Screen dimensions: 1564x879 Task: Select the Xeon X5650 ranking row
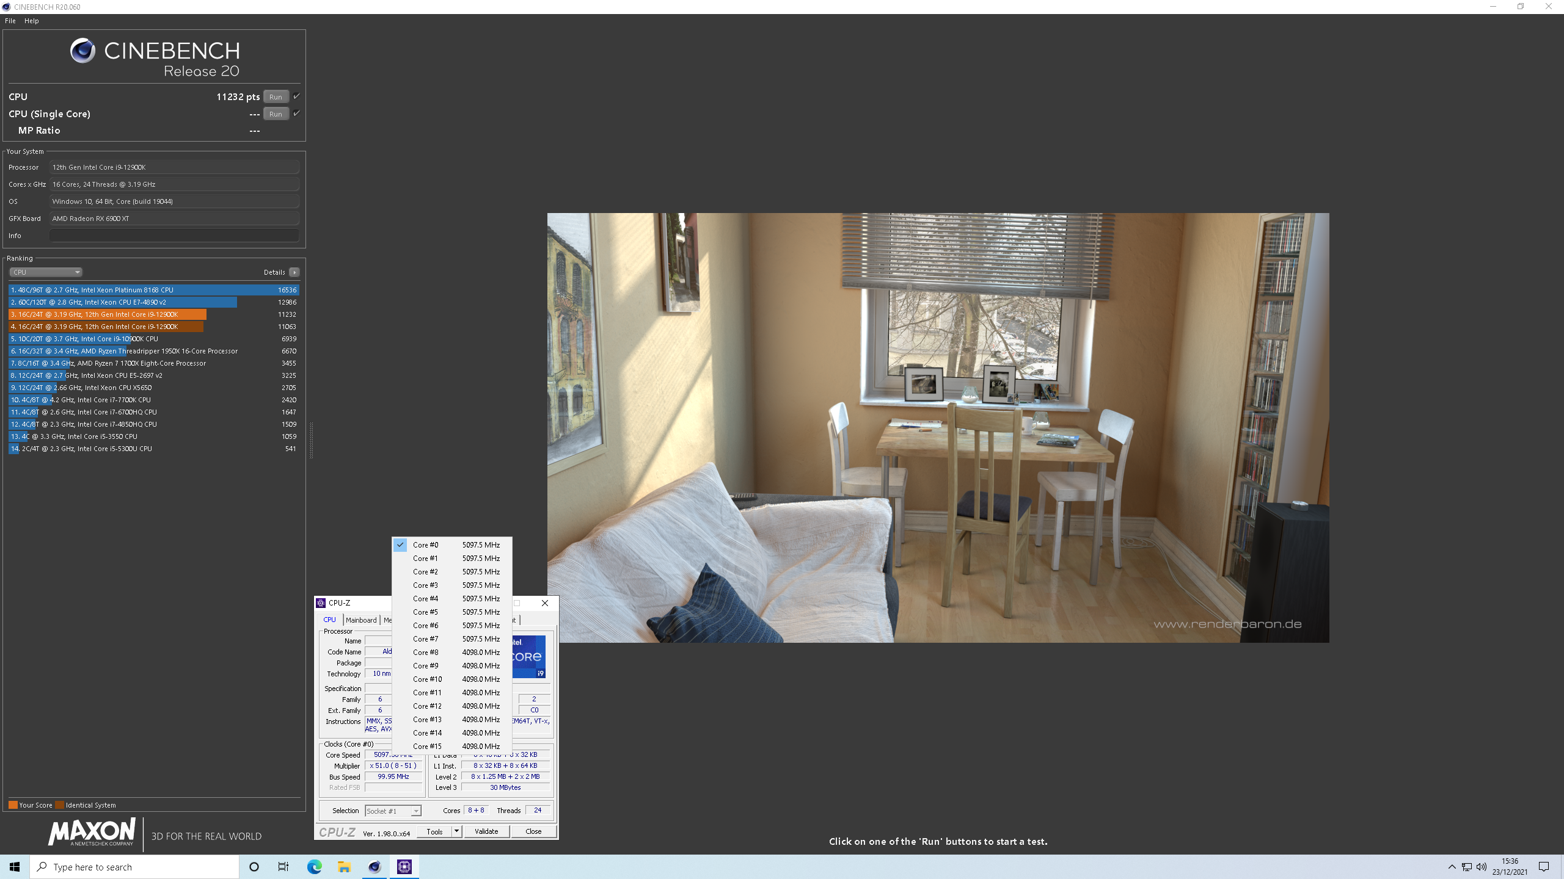coord(154,388)
